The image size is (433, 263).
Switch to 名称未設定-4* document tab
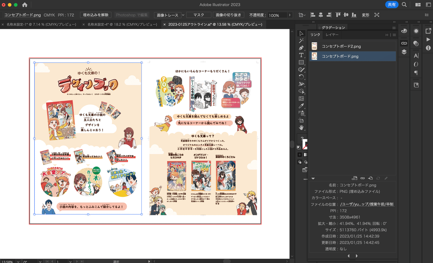(x=122, y=25)
